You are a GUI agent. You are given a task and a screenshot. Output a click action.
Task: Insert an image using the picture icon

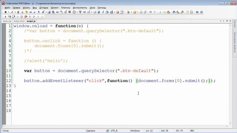coord(49,12)
